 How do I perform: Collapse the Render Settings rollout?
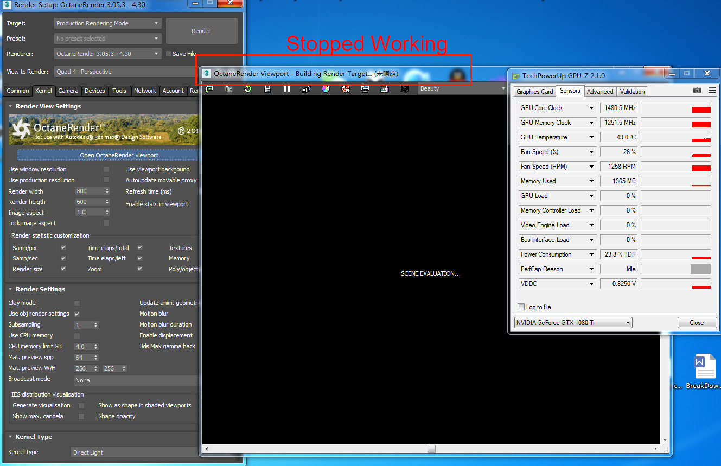pyautogui.click(x=10, y=289)
